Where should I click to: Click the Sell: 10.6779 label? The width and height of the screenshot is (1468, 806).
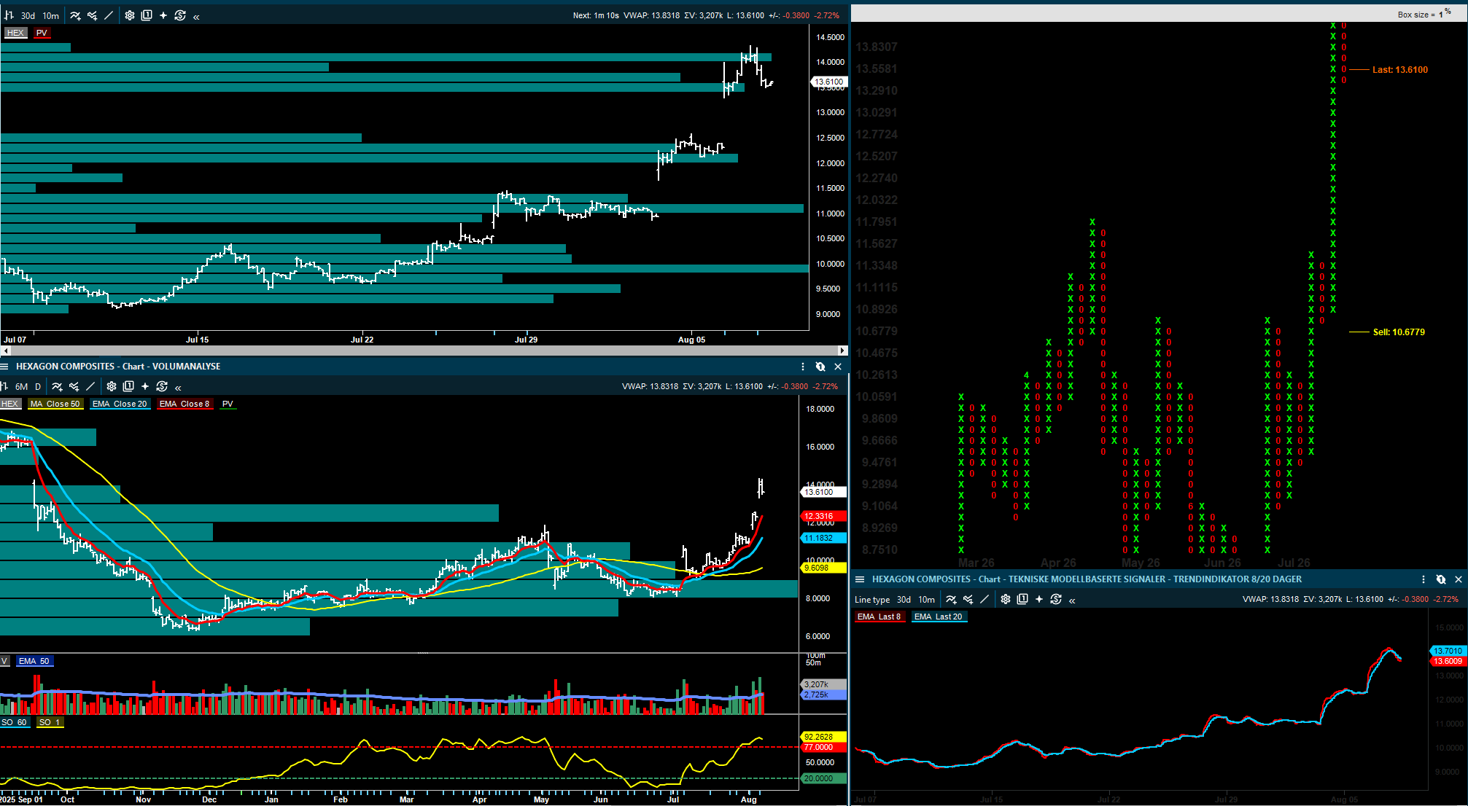(x=1399, y=332)
